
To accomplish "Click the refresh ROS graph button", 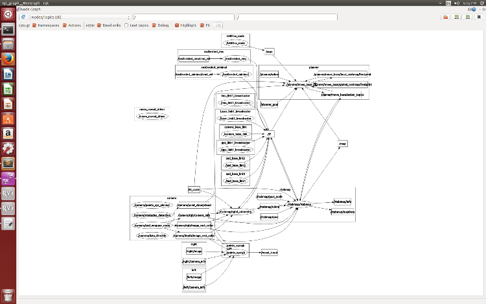I will click(24, 17).
